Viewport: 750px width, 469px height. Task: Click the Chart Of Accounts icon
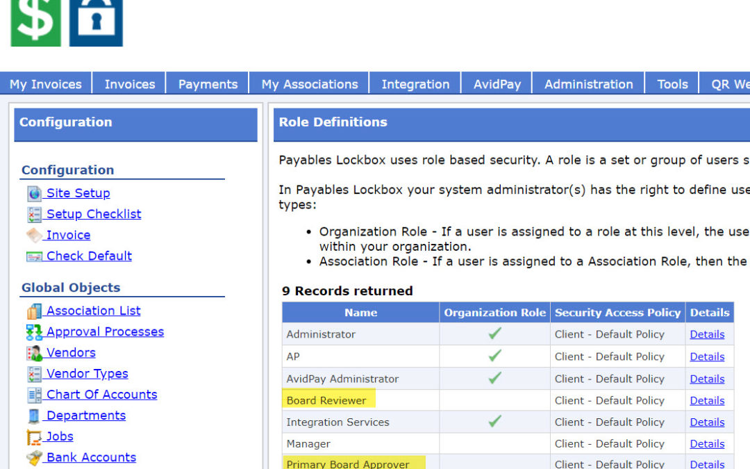click(x=34, y=395)
